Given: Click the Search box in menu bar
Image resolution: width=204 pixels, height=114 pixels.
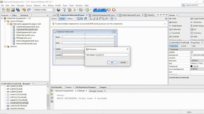Looking at the screenshot, I should [x=193, y=5].
